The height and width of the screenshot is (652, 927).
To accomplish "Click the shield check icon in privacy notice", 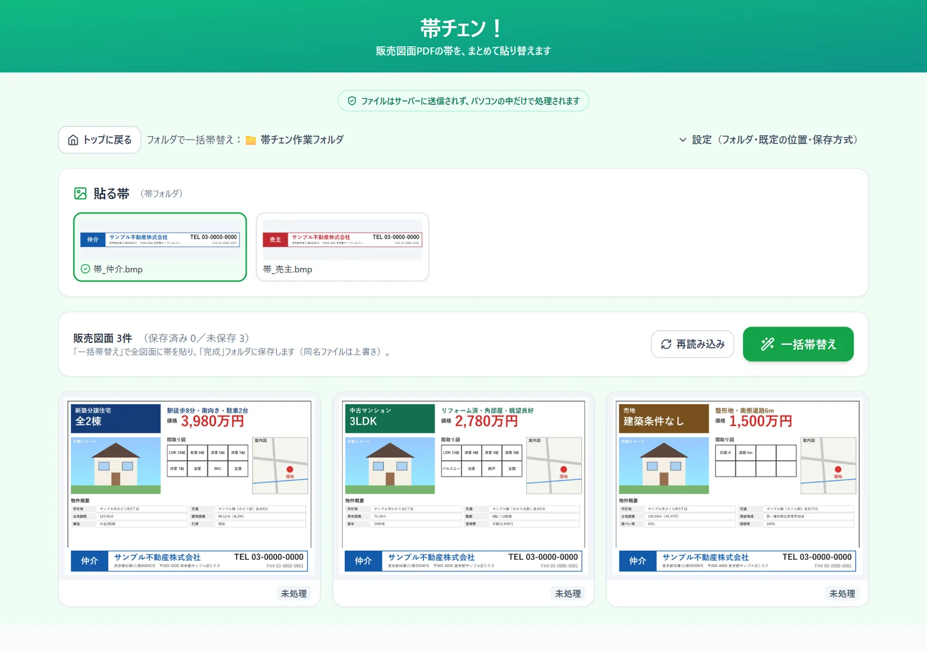I will click(352, 101).
